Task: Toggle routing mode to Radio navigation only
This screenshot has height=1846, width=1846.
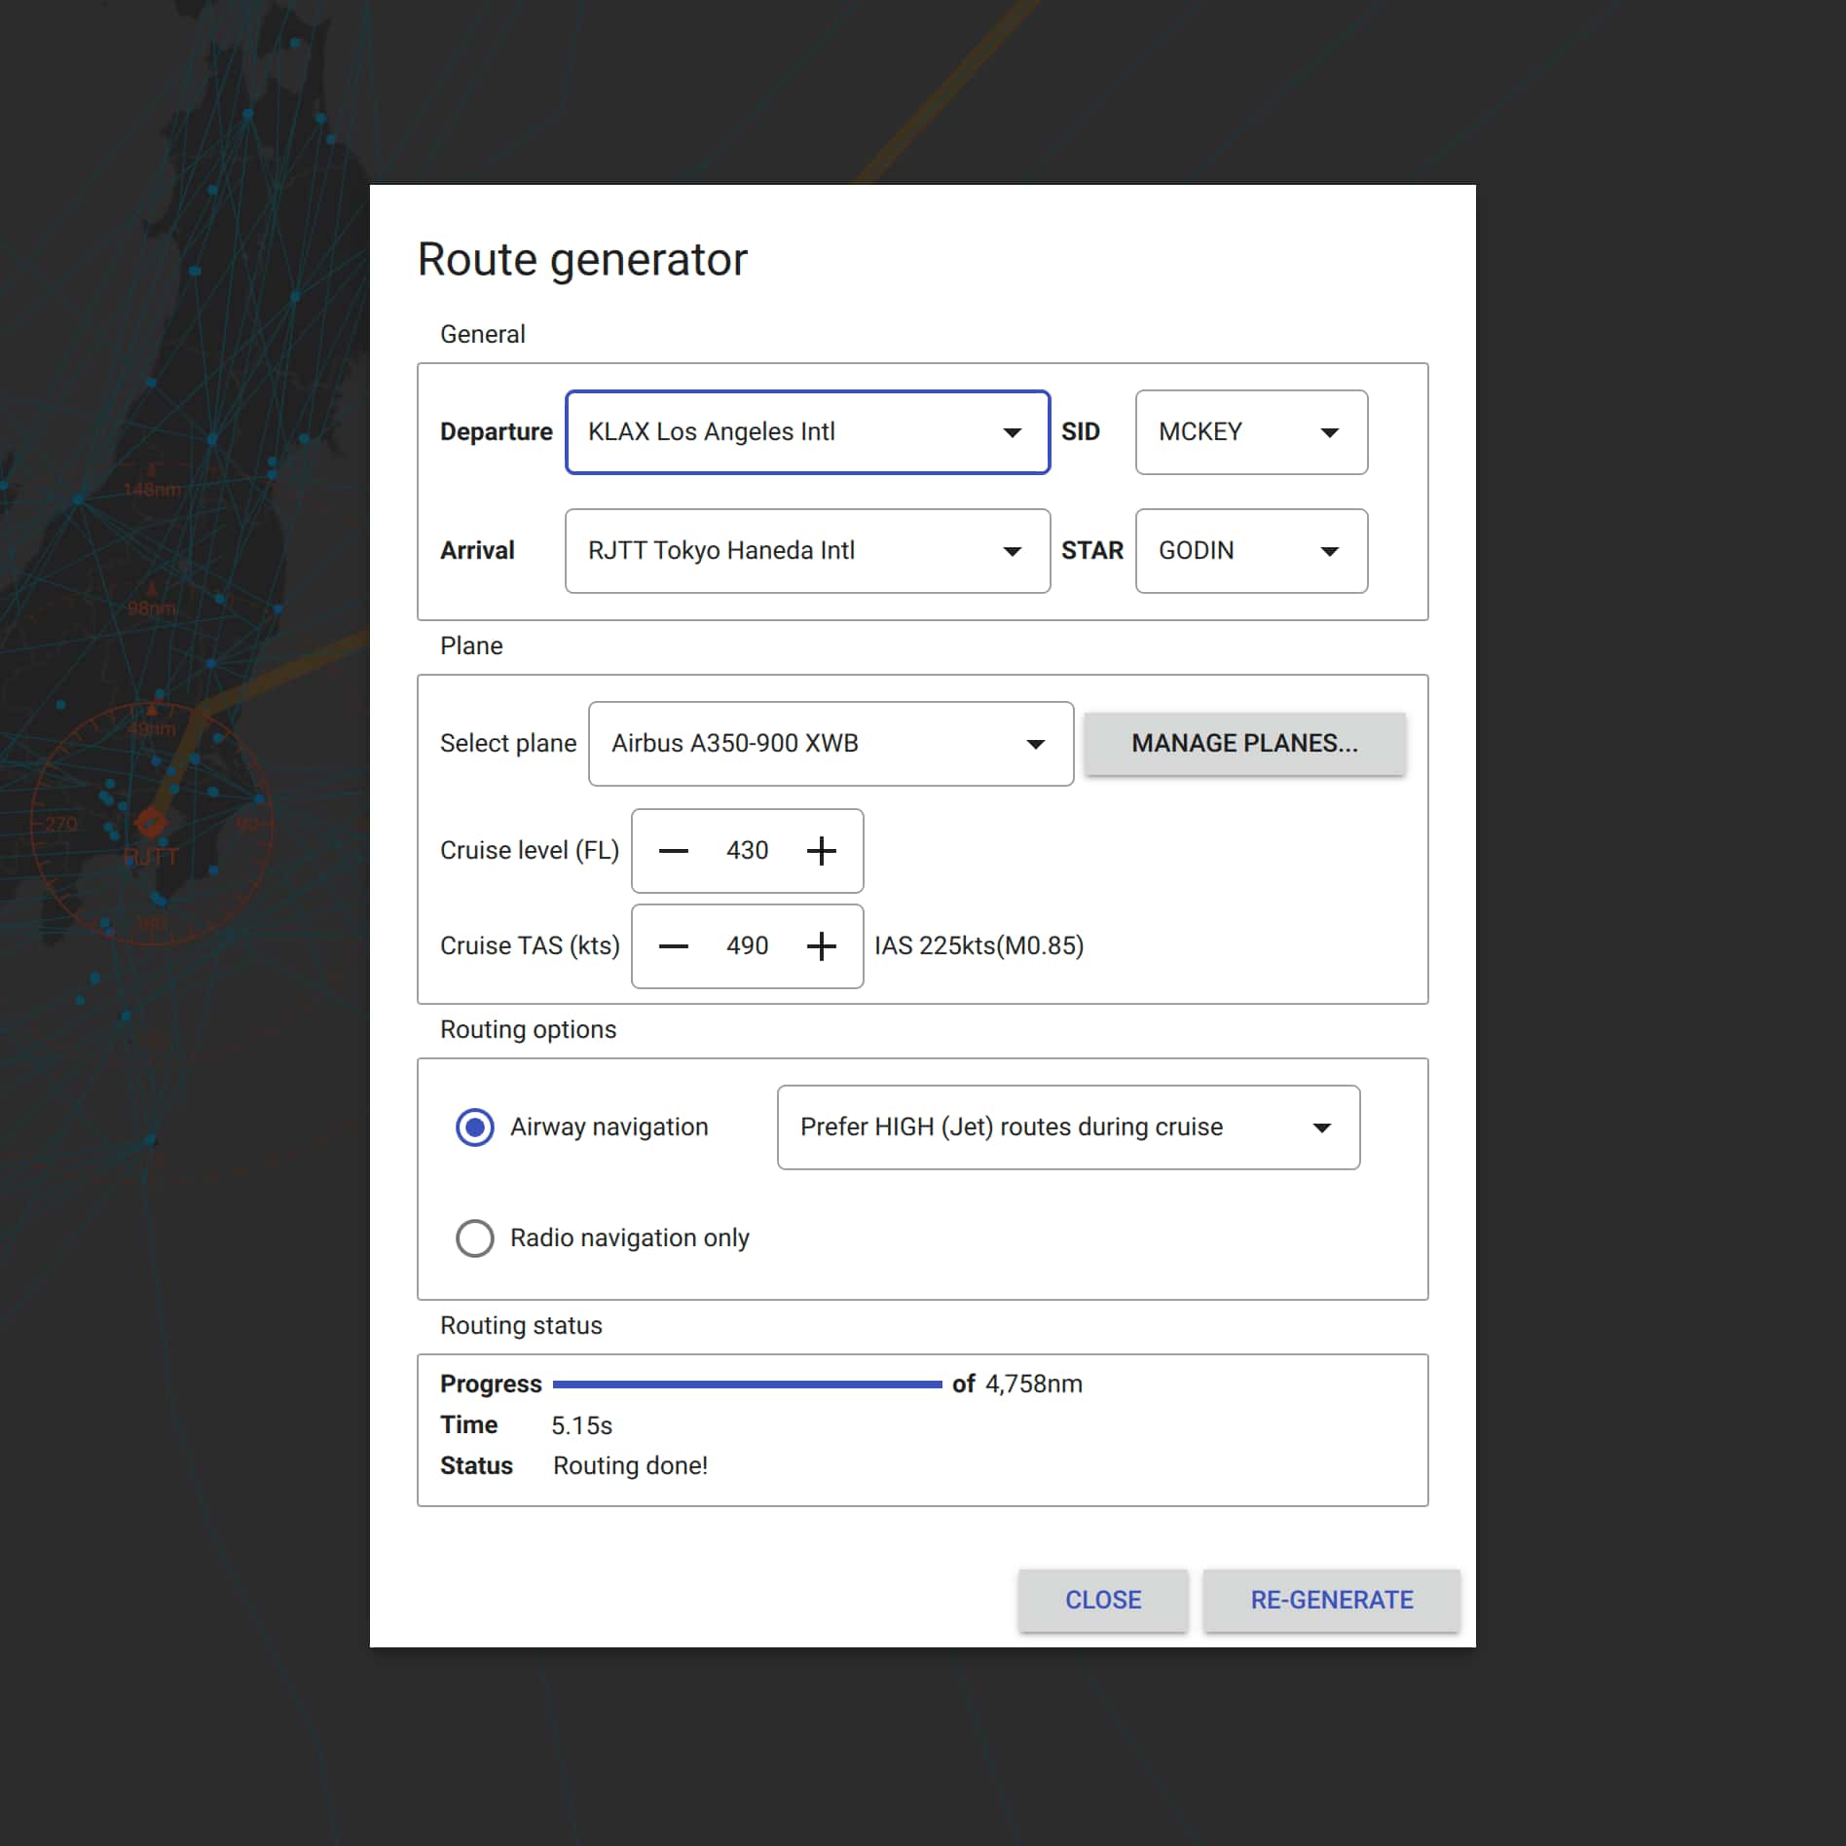Action: pyautogui.click(x=475, y=1237)
